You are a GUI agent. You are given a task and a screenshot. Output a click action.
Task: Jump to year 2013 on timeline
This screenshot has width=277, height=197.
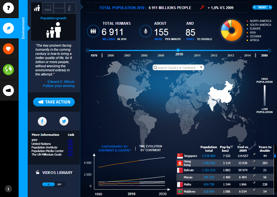pyautogui.click(x=231, y=55)
